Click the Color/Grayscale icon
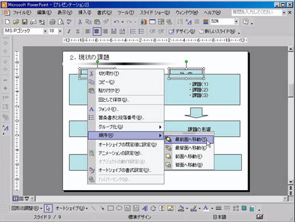 tap(206, 21)
